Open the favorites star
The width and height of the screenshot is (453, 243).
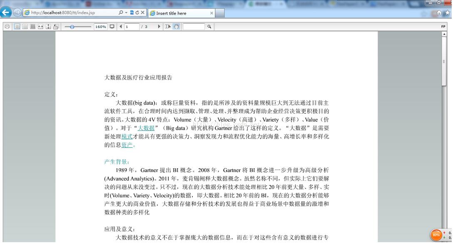[448, 13]
